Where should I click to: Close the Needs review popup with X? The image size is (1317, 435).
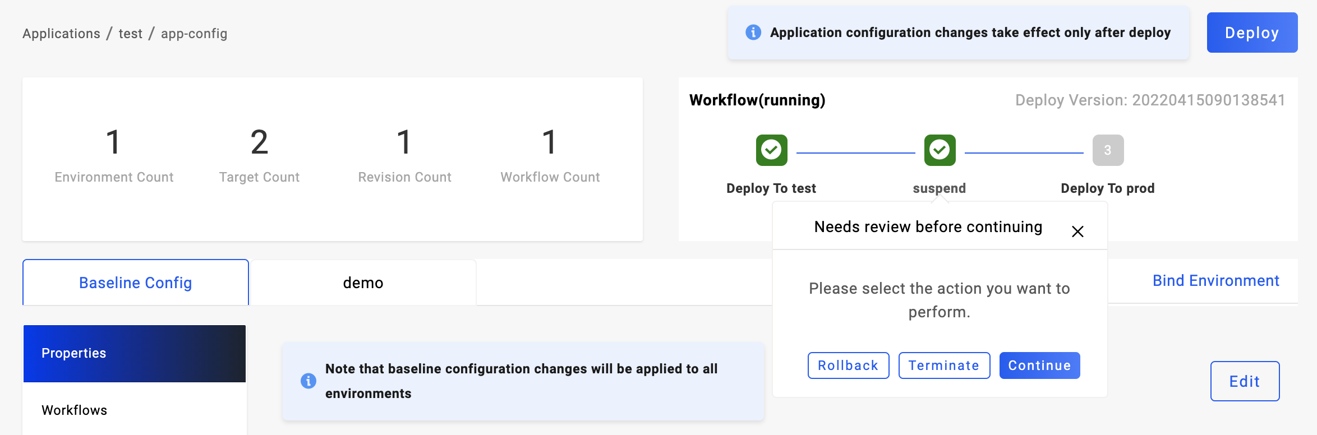[1077, 232]
